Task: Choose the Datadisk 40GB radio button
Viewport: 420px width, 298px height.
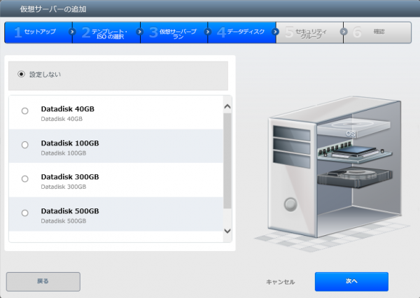Action: (x=25, y=111)
